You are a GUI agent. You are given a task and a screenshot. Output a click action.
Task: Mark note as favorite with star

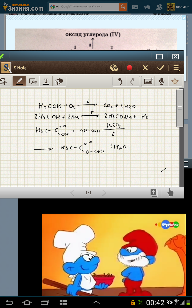coord(175,81)
